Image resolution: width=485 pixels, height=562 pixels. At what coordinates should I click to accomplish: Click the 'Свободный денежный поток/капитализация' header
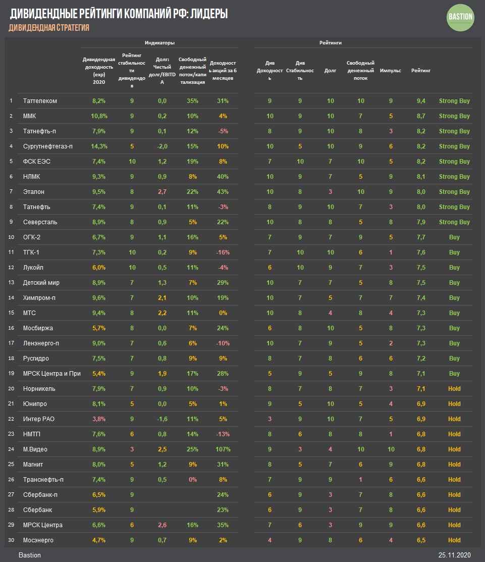[192, 71]
